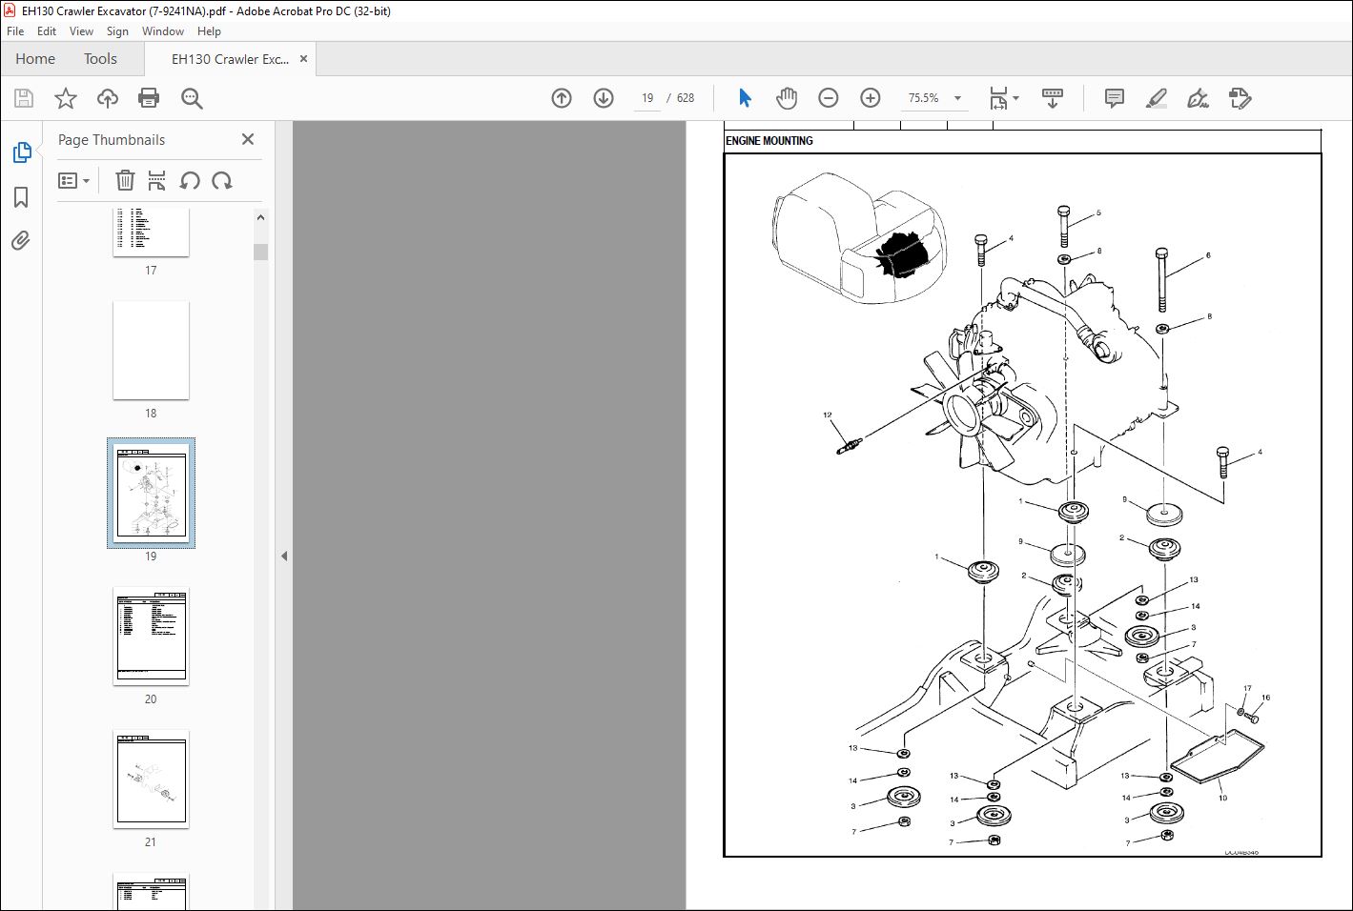The height and width of the screenshot is (911, 1353).
Task: Open the Attachments paperclip panel
Action: 21,240
